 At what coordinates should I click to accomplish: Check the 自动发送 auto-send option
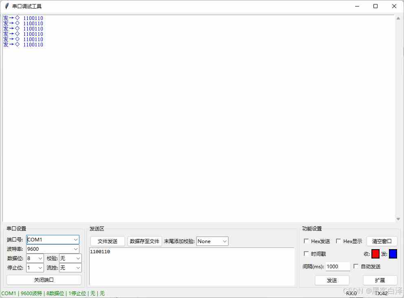(356, 267)
